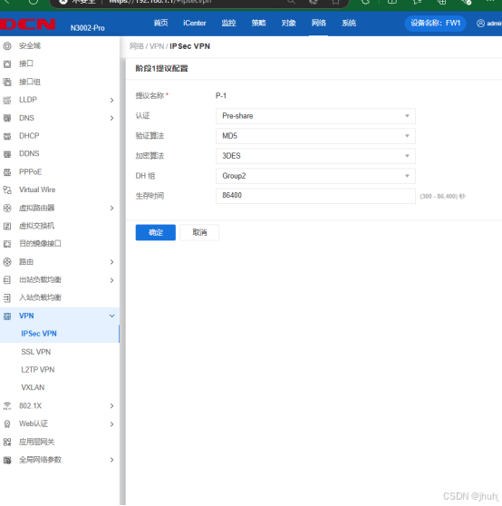Click the DDNS sidebar icon

point(7,154)
